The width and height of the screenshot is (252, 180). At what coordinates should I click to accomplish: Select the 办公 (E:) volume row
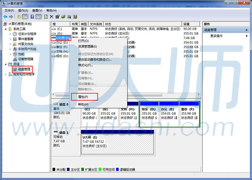point(62,42)
